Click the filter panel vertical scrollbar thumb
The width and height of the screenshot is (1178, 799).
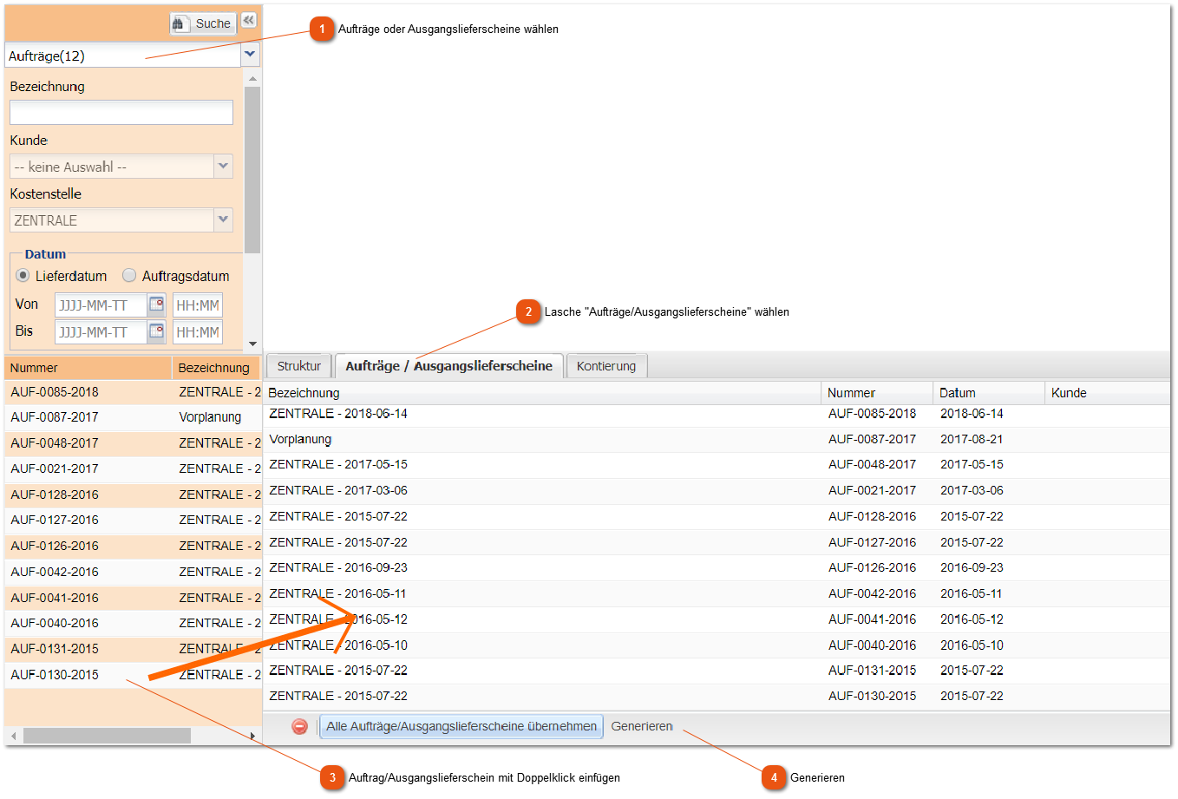252,169
